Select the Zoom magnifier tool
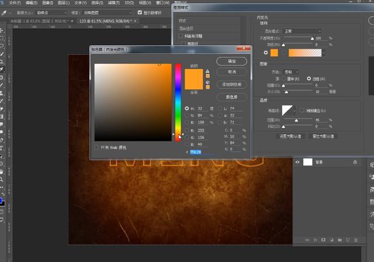This screenshot has height=262, width=374. point(2,180)
